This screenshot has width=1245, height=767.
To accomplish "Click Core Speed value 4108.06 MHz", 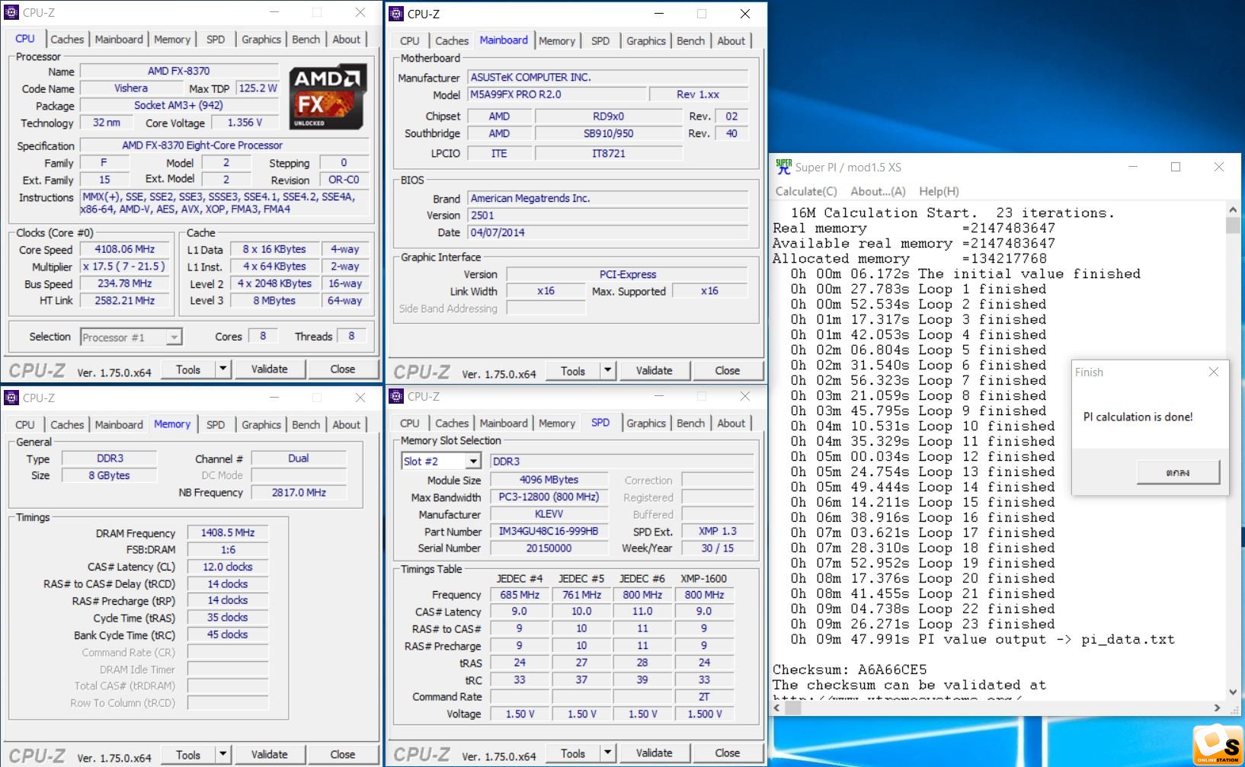I will click(x=124, y=249).
